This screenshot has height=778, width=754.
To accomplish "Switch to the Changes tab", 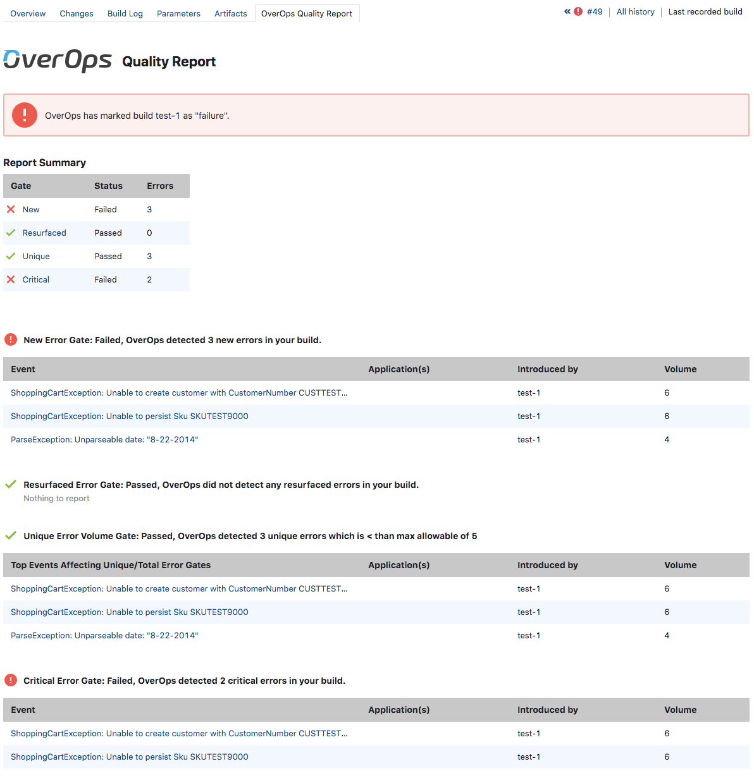I will click(77, 13).
